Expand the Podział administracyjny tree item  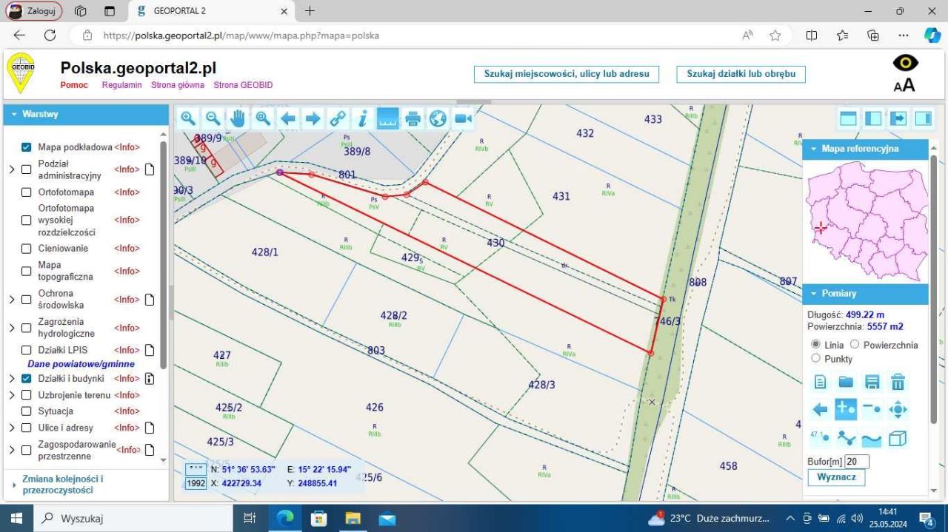11,169
